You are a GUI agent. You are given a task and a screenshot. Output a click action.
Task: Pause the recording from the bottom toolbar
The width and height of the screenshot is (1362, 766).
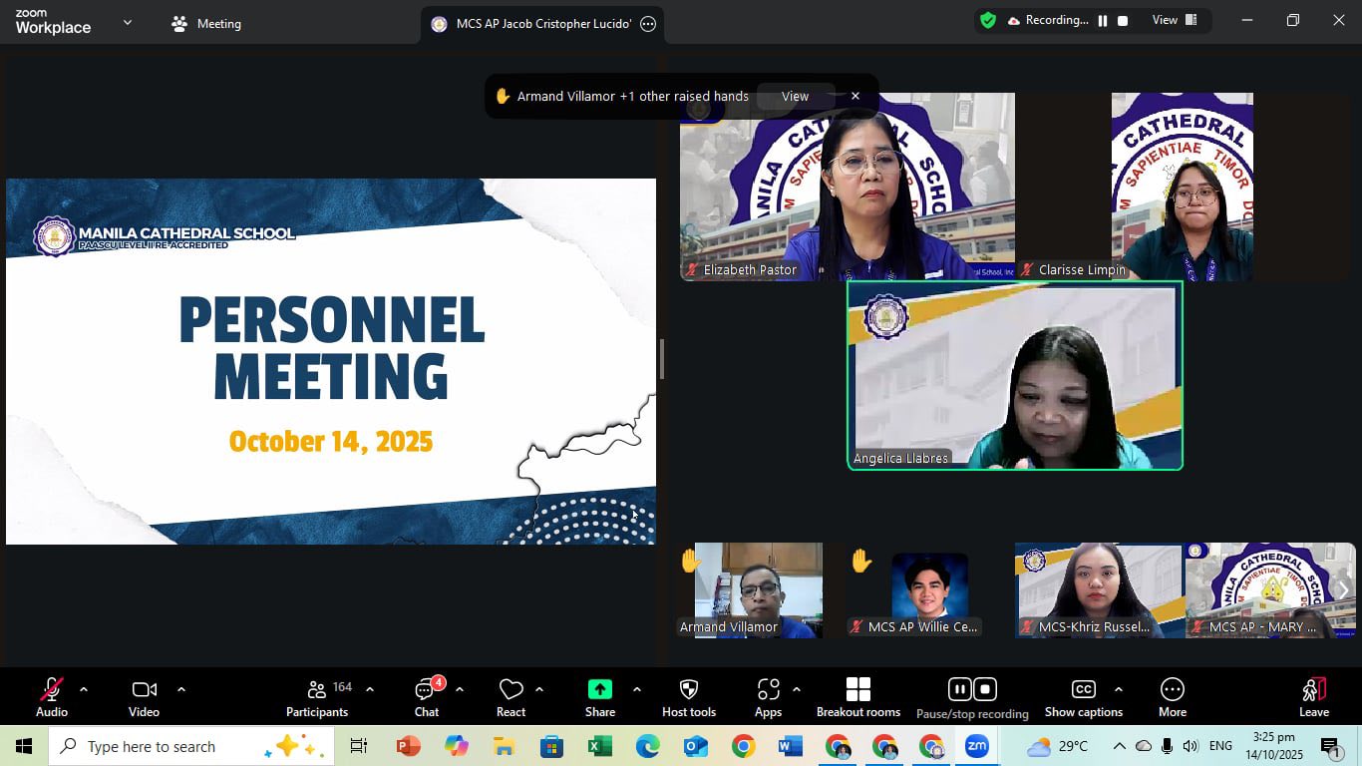[959, 689]
